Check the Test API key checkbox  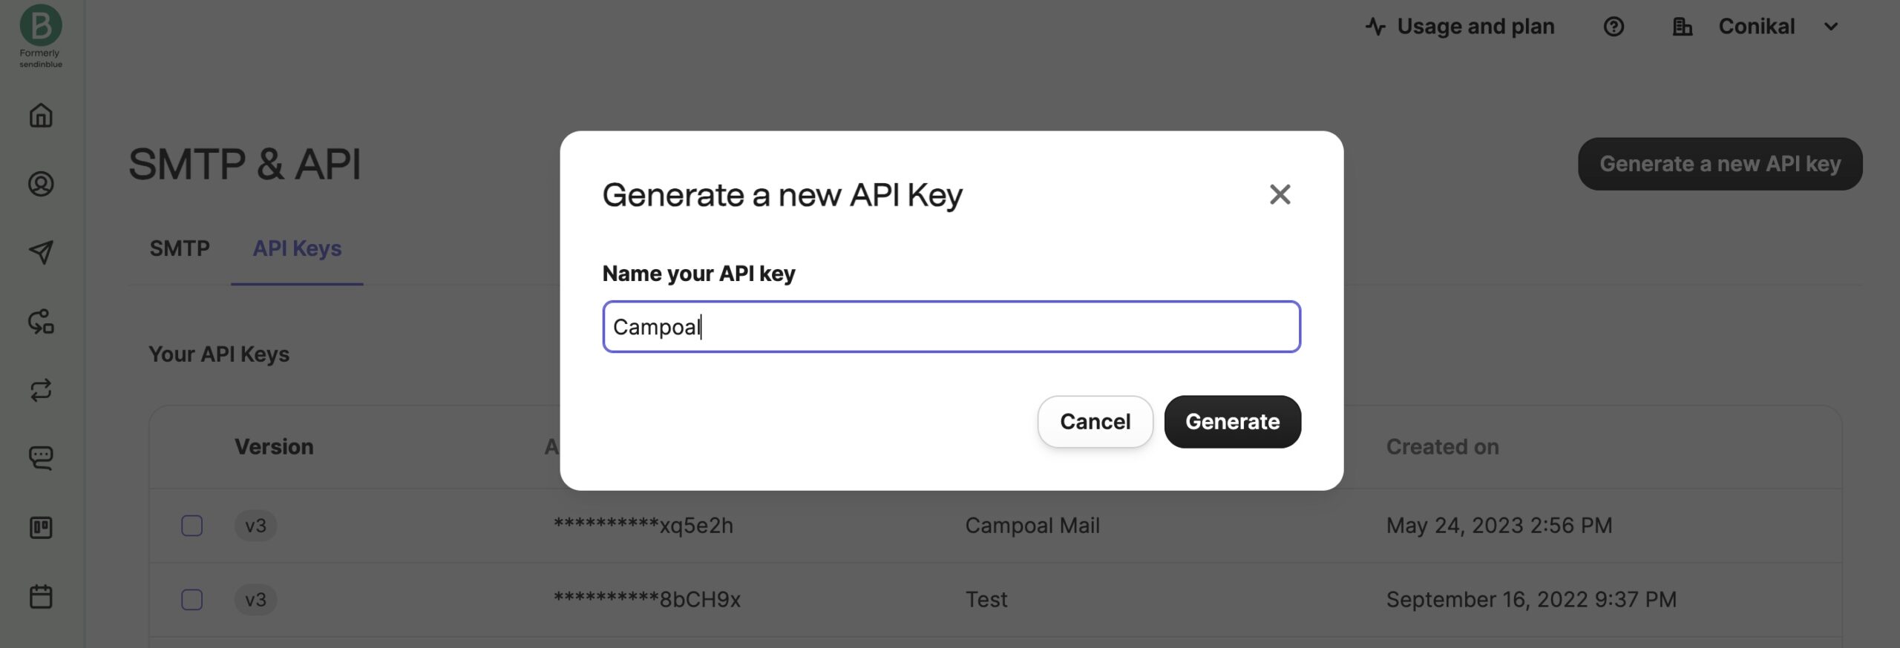pyautogui.click(x=192, y=599)
